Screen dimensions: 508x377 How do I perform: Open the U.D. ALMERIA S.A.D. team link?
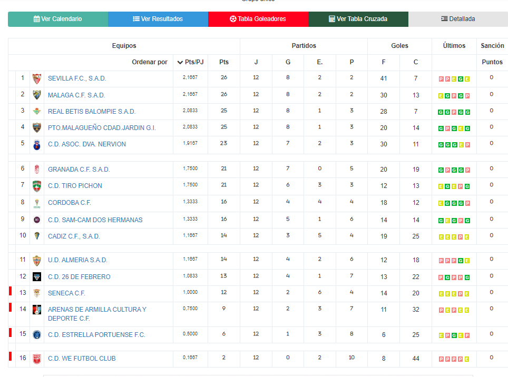pyautogui.click(x=78, y=260)
